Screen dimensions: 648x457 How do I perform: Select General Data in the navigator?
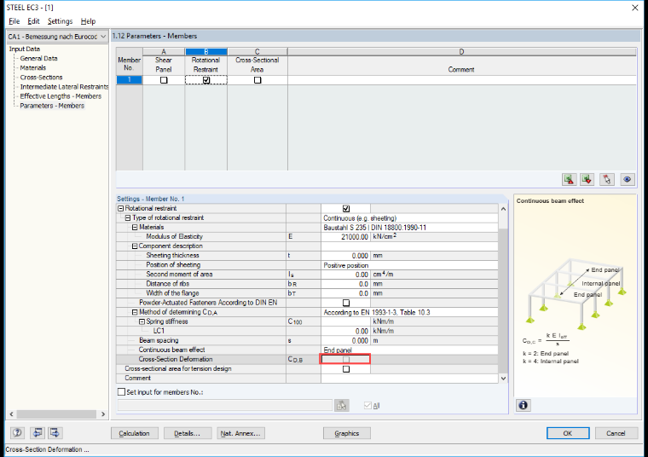pos(39,58)
